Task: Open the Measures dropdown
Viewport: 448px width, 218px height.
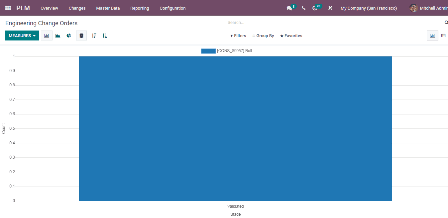Action: 22,35
